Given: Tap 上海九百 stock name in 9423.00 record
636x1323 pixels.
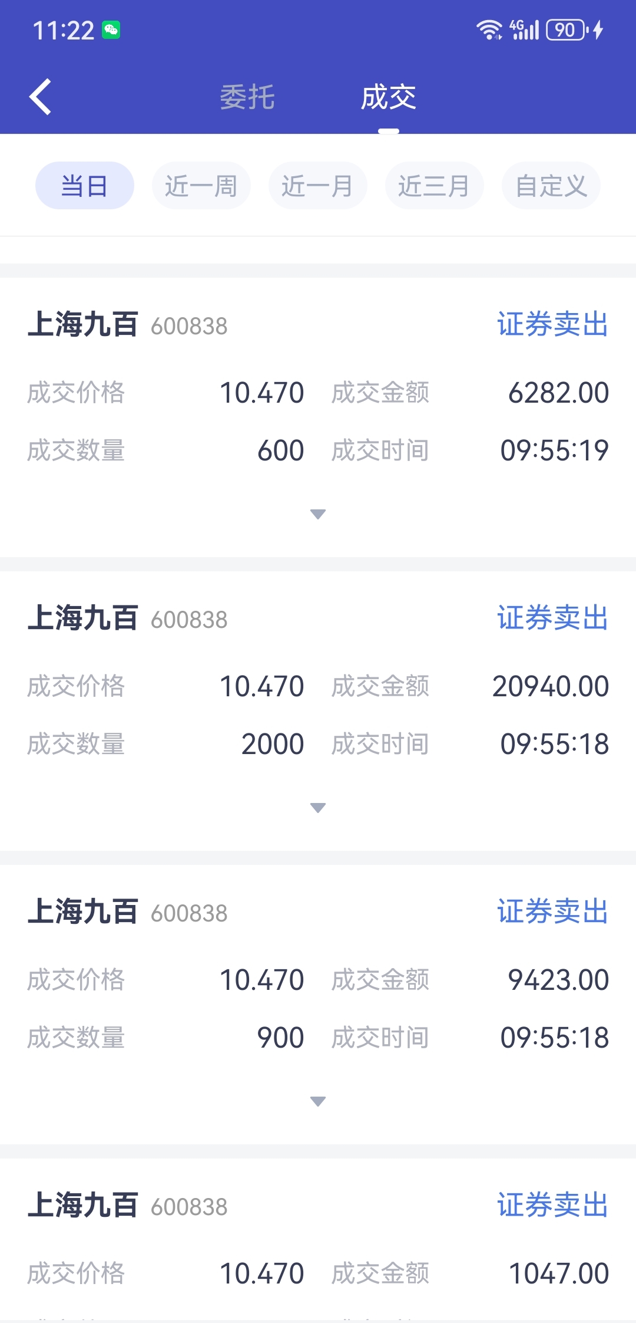Looking at the screenshot, I should (x=83, y=911).
